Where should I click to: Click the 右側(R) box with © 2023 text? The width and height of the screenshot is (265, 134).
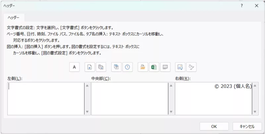point(213,99)
